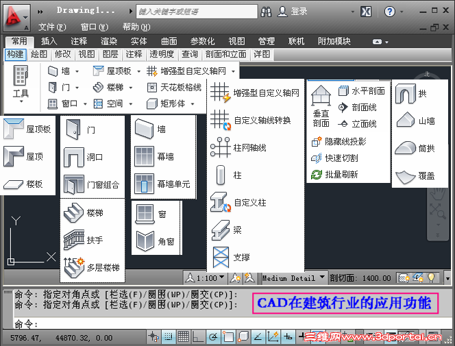This screenshot has height=346, width=455.
Task: Open the 窗口(W) window menu
Action: (95, 27)
